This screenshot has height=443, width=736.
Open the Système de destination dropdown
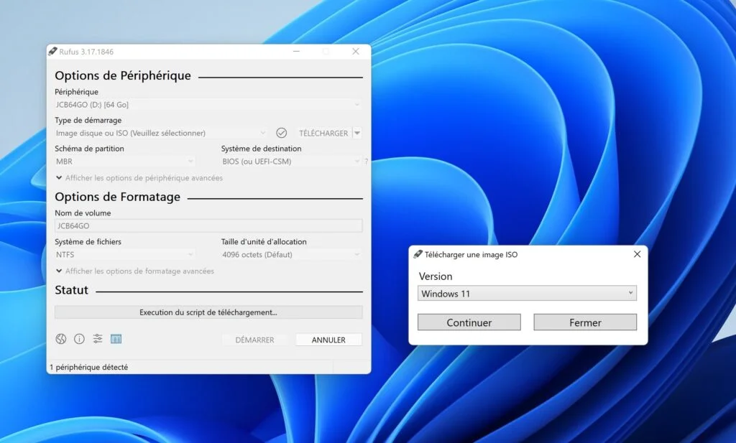point(291,162)
